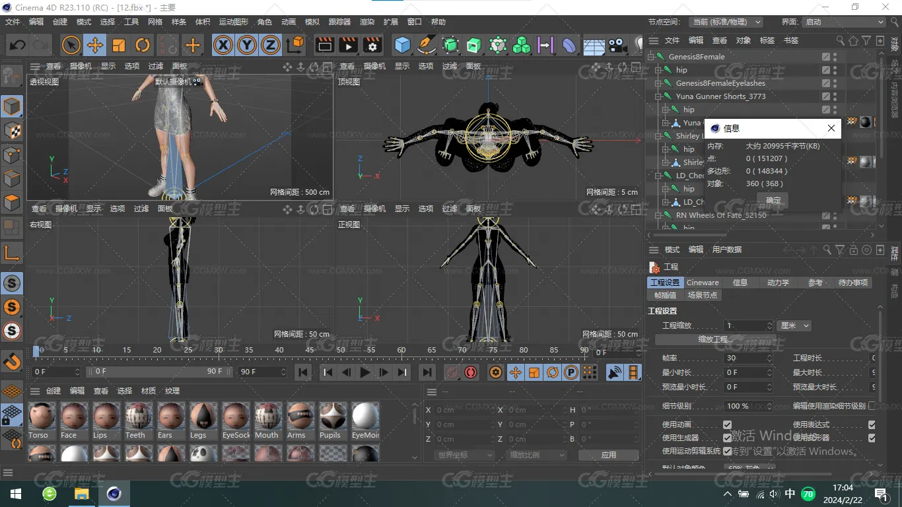Expand the Yuna Gunner Shorts_3773 node
This screenshot has width=902, height=507.
click(x=658, y=96)
